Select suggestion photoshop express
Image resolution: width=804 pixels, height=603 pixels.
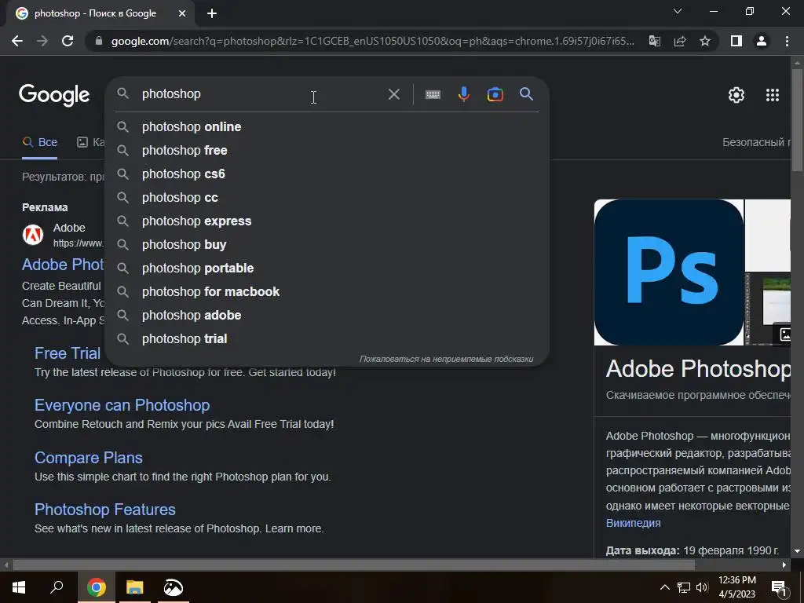coord(327,221)
